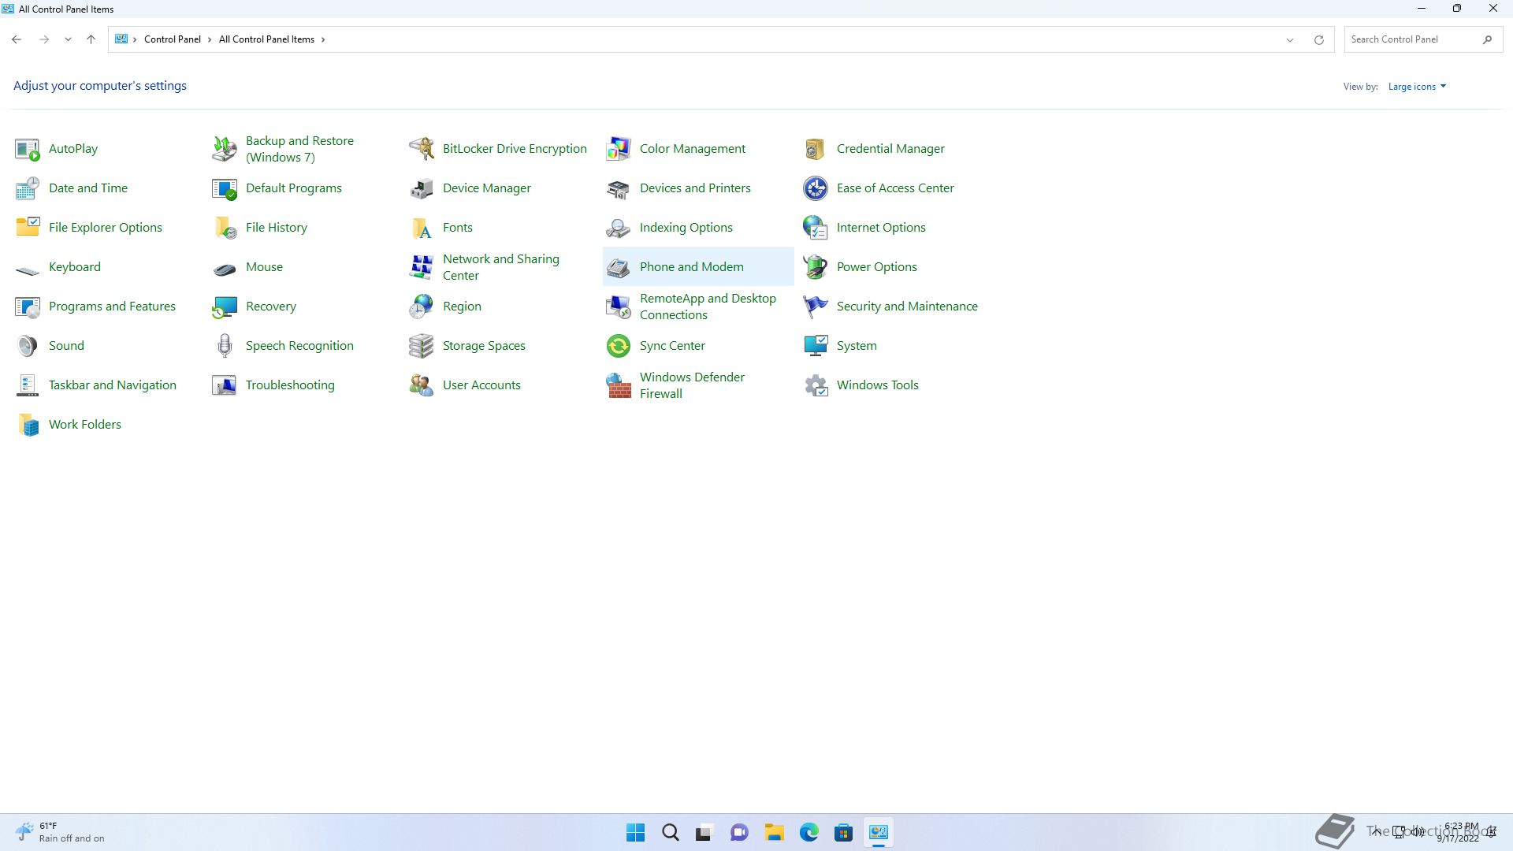Viewport: 1513px width, 851px height.
Task: Go back with the Back arrow
Action: tap(17, 39)
